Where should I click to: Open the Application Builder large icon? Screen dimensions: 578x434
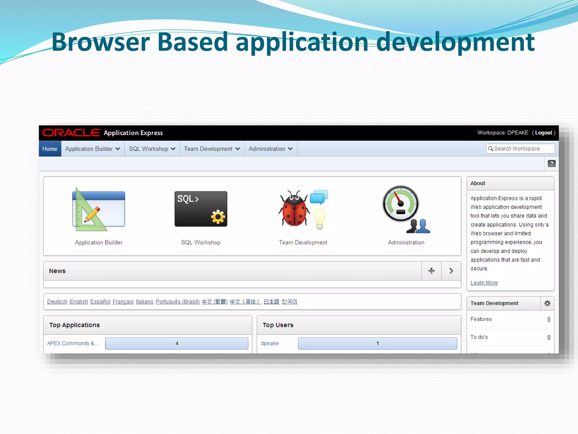[98, 210]
